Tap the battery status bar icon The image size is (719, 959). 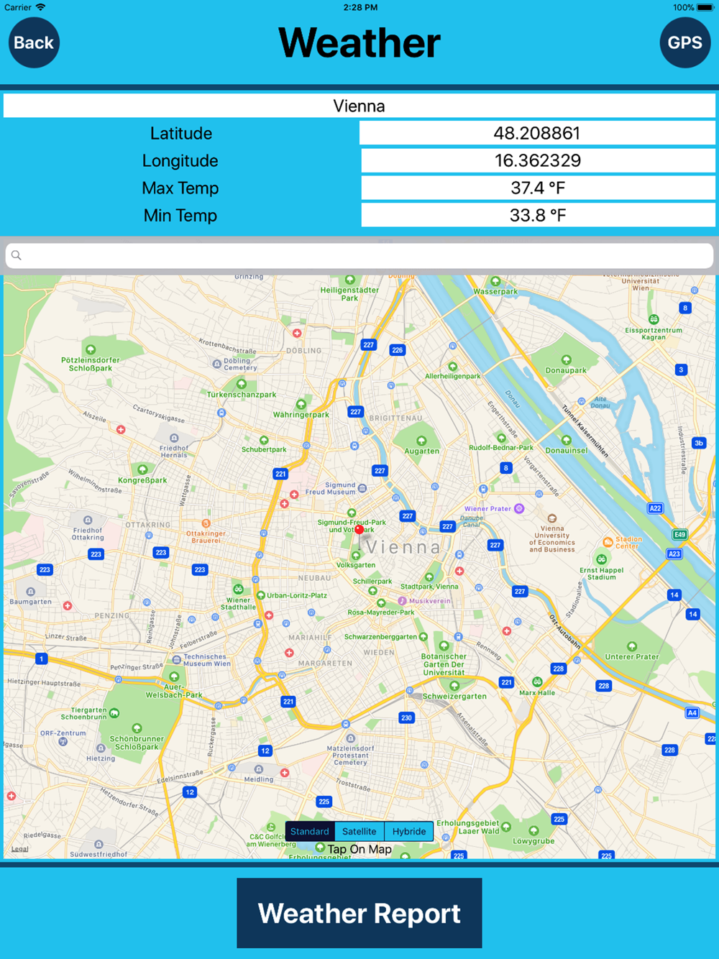click(x=705, y=7)
